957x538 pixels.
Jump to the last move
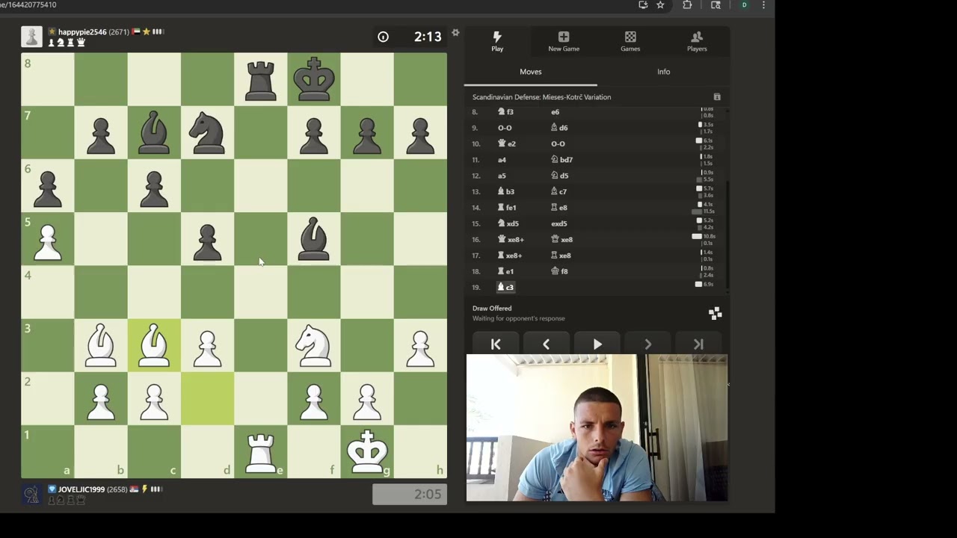point(698,344)
